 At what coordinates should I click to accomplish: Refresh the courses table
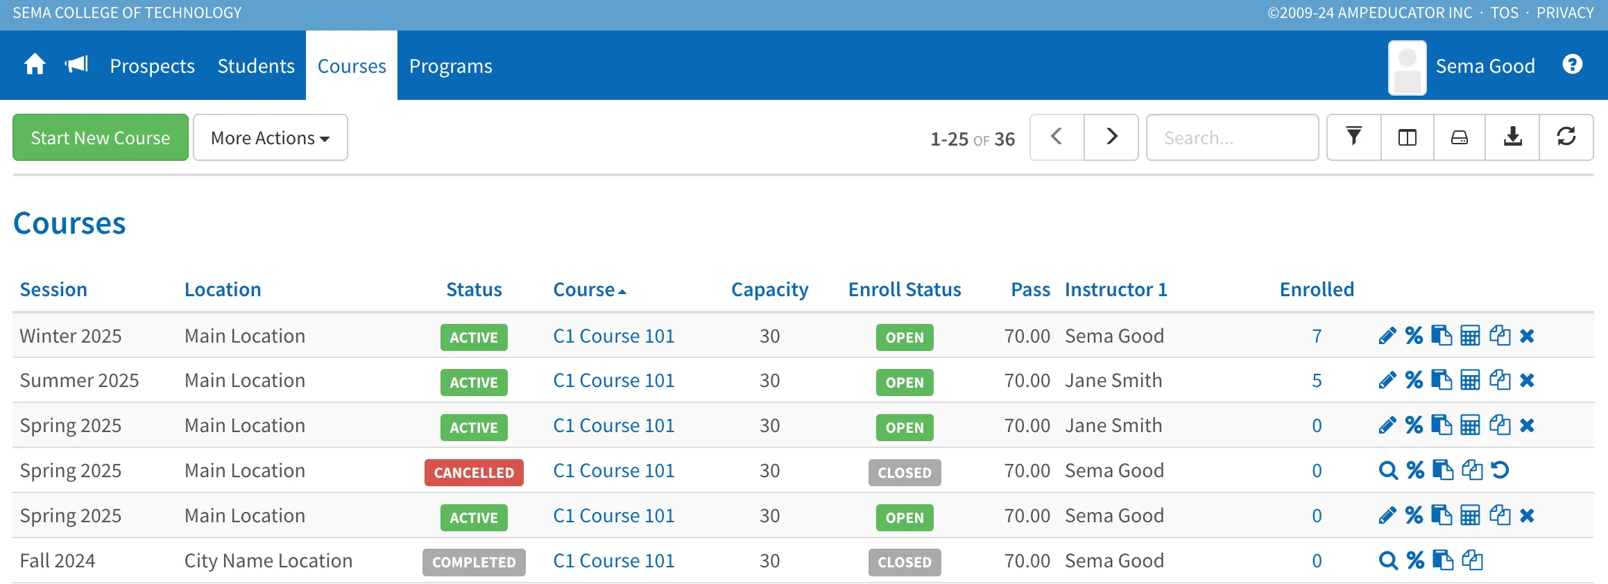(x=1566, y=137)
